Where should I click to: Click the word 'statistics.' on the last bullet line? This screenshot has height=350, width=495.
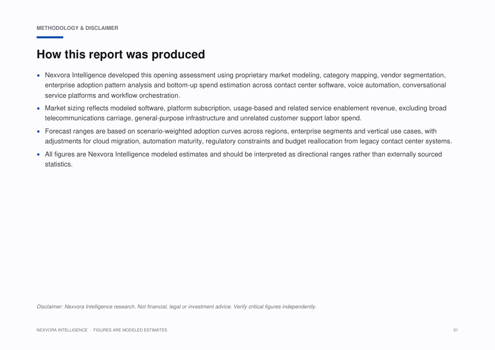[x=59, y=164]
